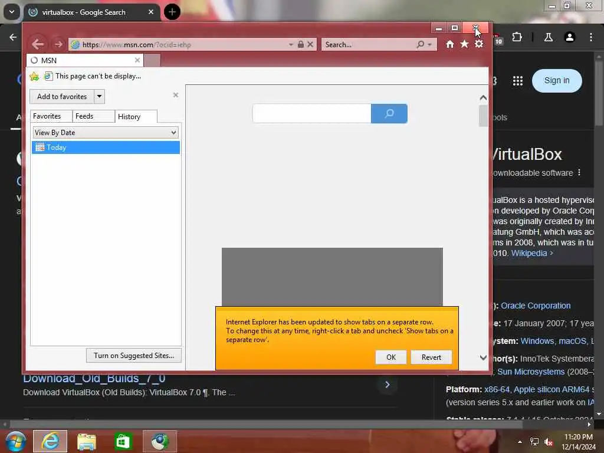Open more options dots beside downloadable software
Viewport: 604px width, 453px height.
point(579,173)
